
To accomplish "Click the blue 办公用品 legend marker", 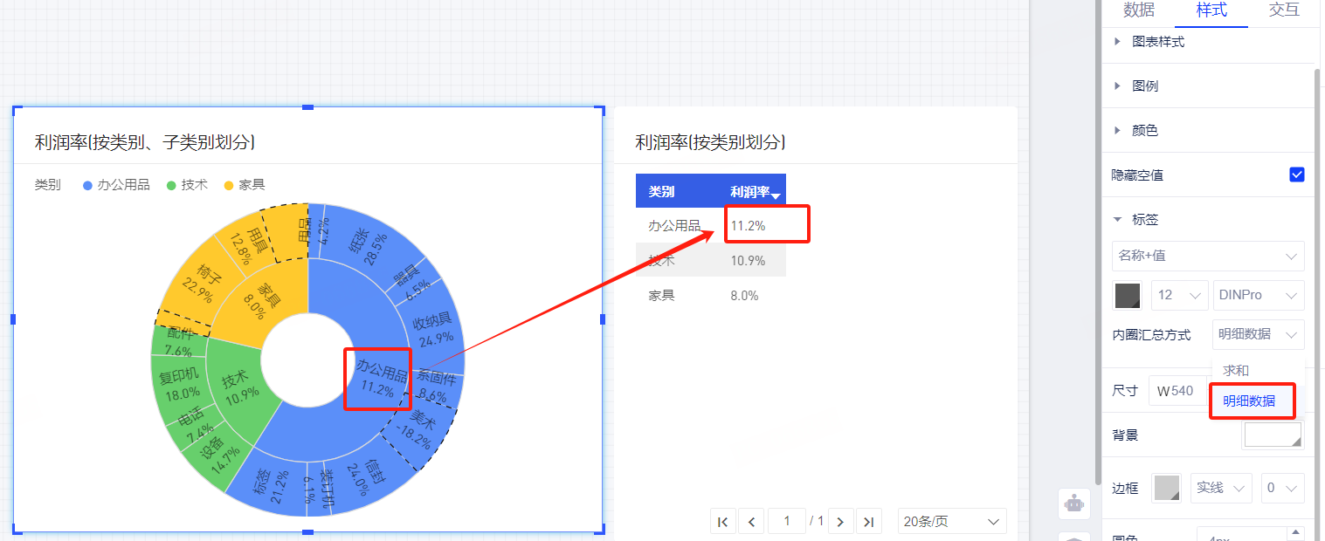I will point(87,185).
